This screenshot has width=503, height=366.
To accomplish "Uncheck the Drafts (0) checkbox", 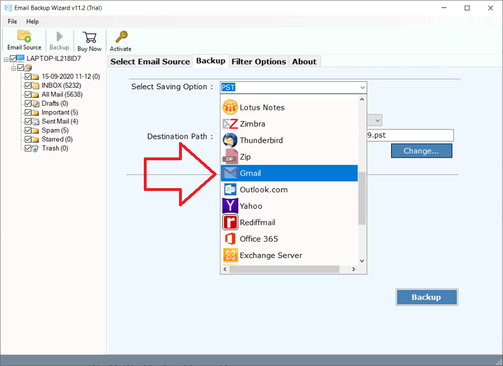I will [x=28, y=103].
